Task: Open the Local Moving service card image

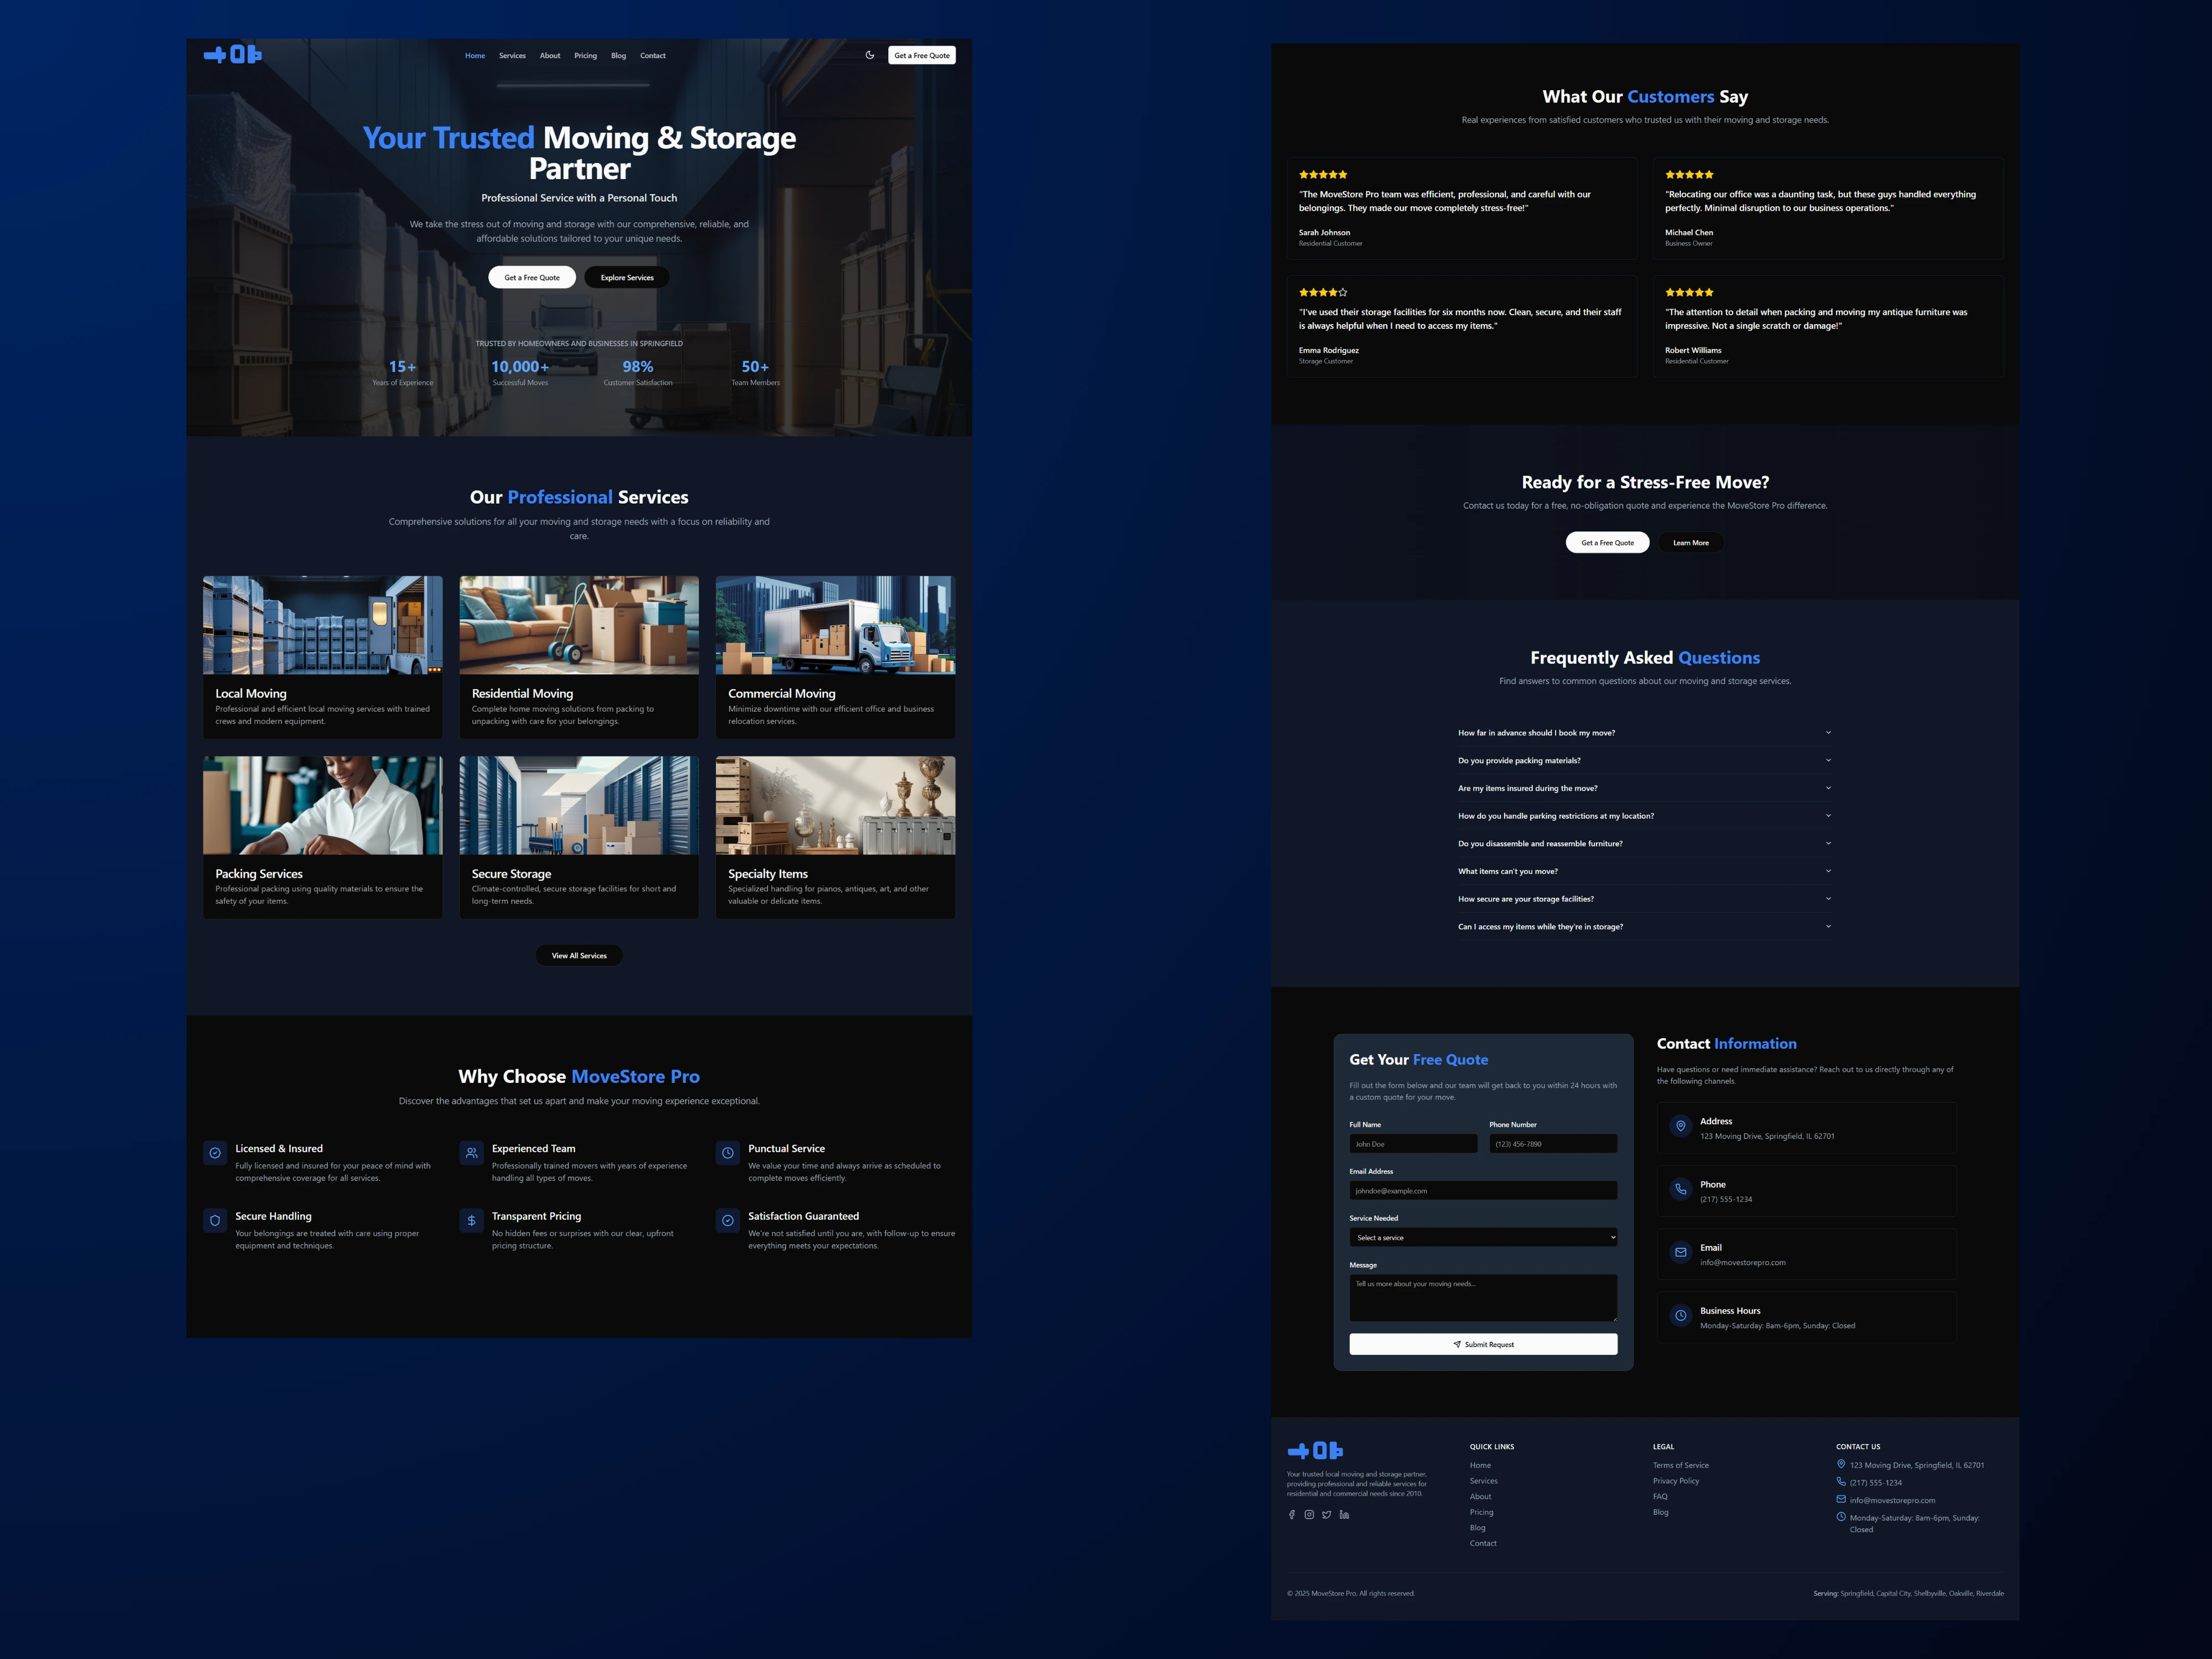Action: tap(323, 625)
